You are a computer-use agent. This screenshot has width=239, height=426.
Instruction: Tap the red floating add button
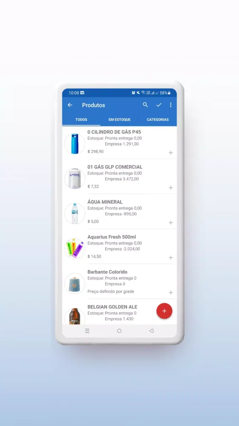click(x=164, y=311)
